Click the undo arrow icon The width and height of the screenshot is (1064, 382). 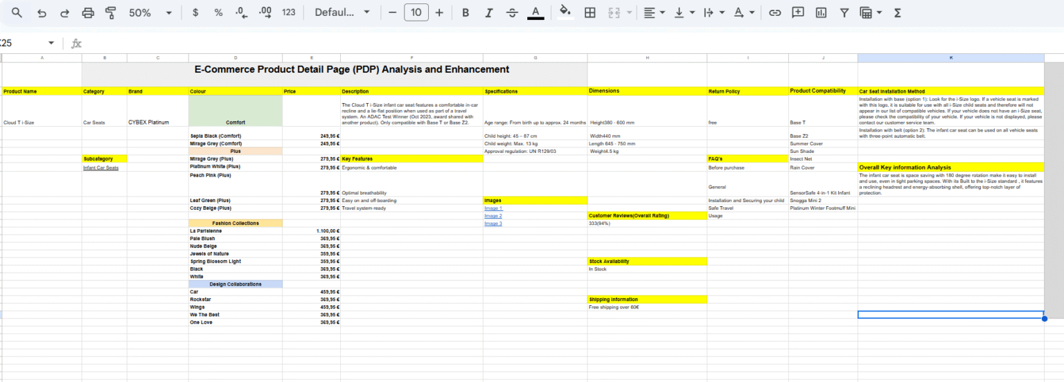click(42, 13)
